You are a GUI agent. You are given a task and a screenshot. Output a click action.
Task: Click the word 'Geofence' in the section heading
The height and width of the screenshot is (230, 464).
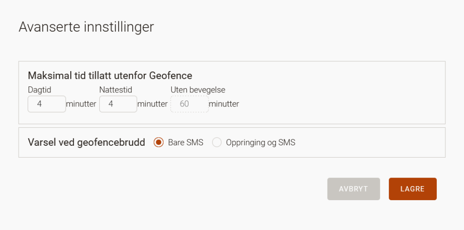(171, 76)
